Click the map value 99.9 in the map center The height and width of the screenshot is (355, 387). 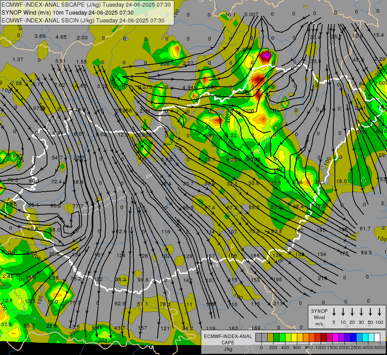[188, 208]
